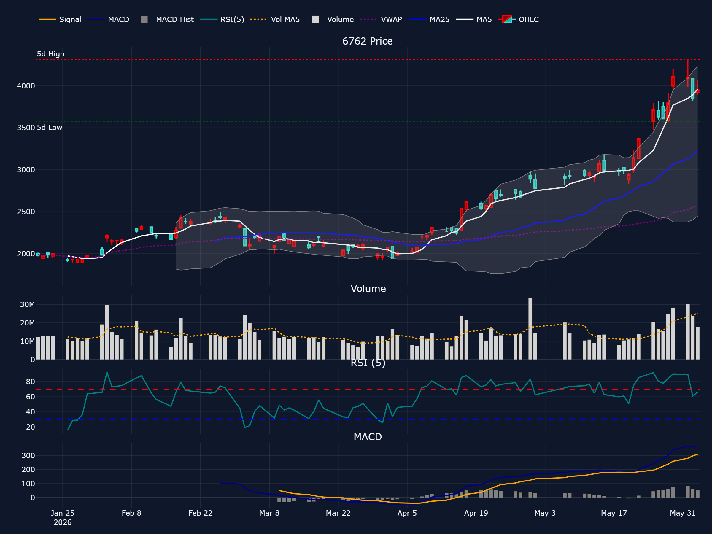
Task: Click the "5d Low" annotation label
Action: tap(49, 128)
